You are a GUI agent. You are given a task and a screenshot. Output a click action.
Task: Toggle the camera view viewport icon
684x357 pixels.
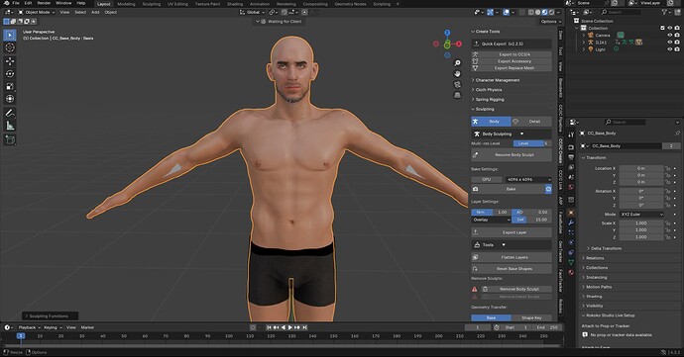[x=457, y=84]
